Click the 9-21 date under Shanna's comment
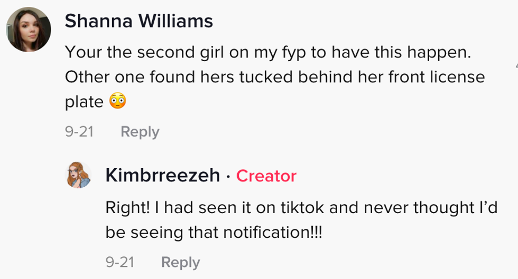 tap(79, 131)
